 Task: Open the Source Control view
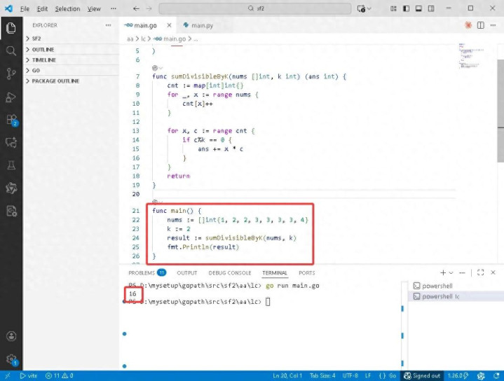point(11,74)
